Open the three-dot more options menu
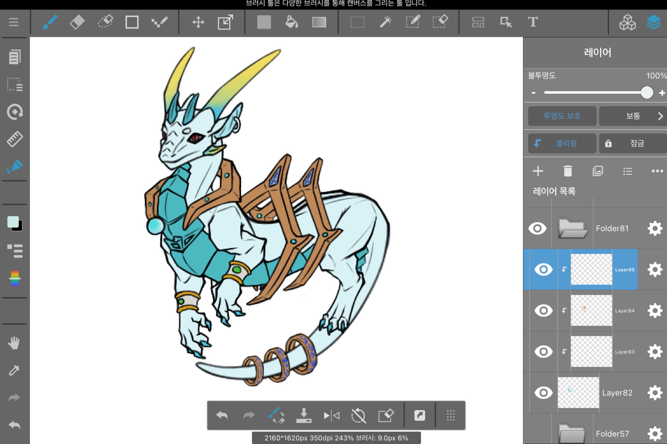 [x=657, y=171]
